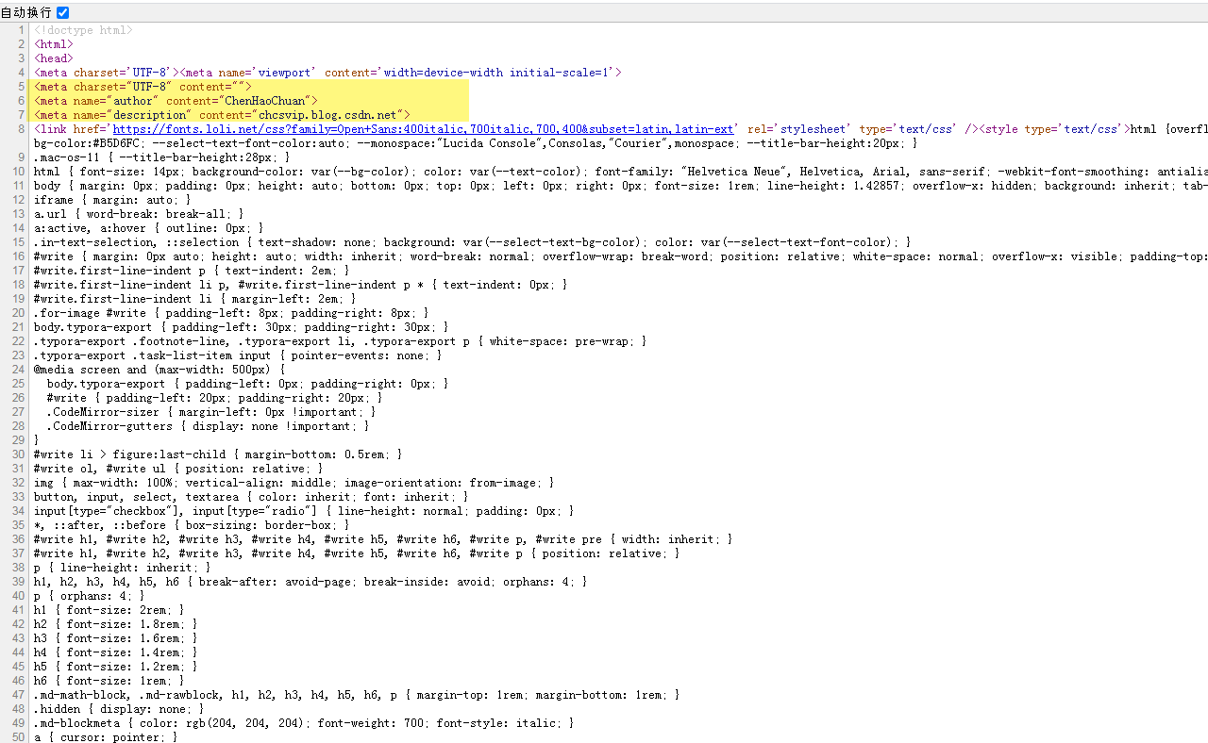Click the break-after avoid-page headings rule
The image size is (1208, 743).
pos(310,582)
